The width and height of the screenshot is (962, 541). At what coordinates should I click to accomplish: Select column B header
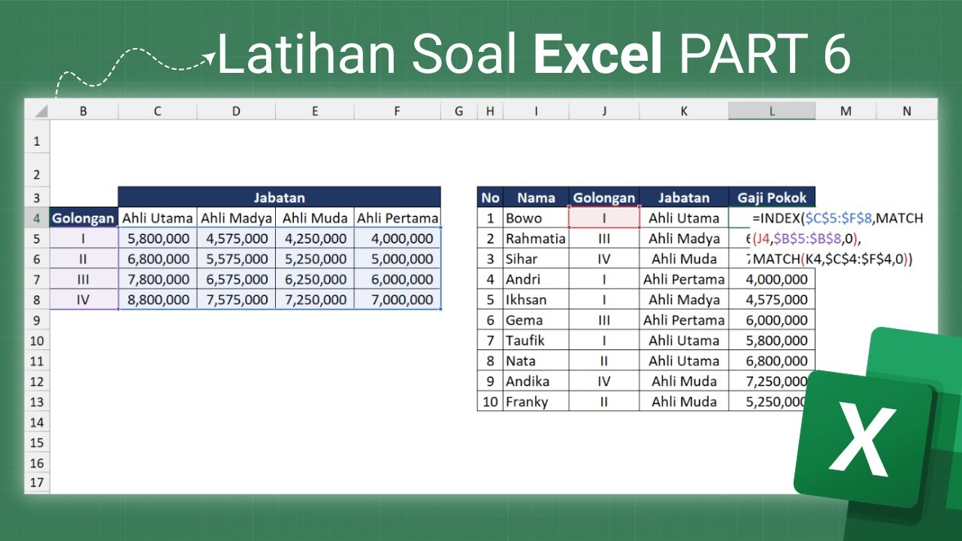tap(83, 111)
